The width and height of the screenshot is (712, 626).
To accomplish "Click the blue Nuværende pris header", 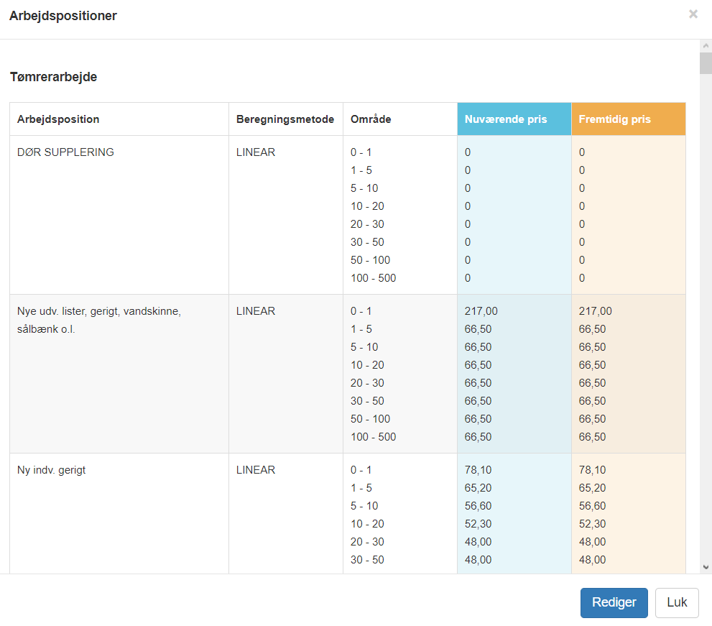I will click(506, 119).
